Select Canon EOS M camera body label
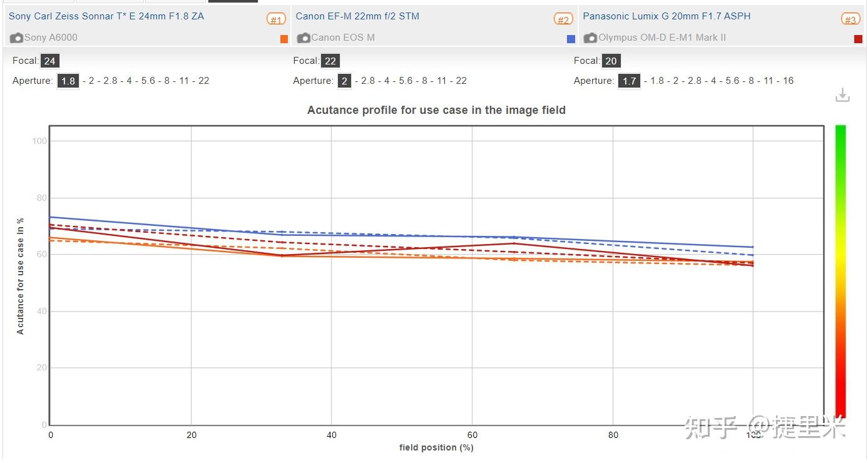Viewport: 868px width, 463px height. point(343,38)
